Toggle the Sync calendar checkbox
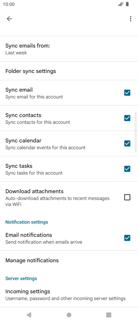This screenshot has width=138, height=323. (x=127, y=143)
